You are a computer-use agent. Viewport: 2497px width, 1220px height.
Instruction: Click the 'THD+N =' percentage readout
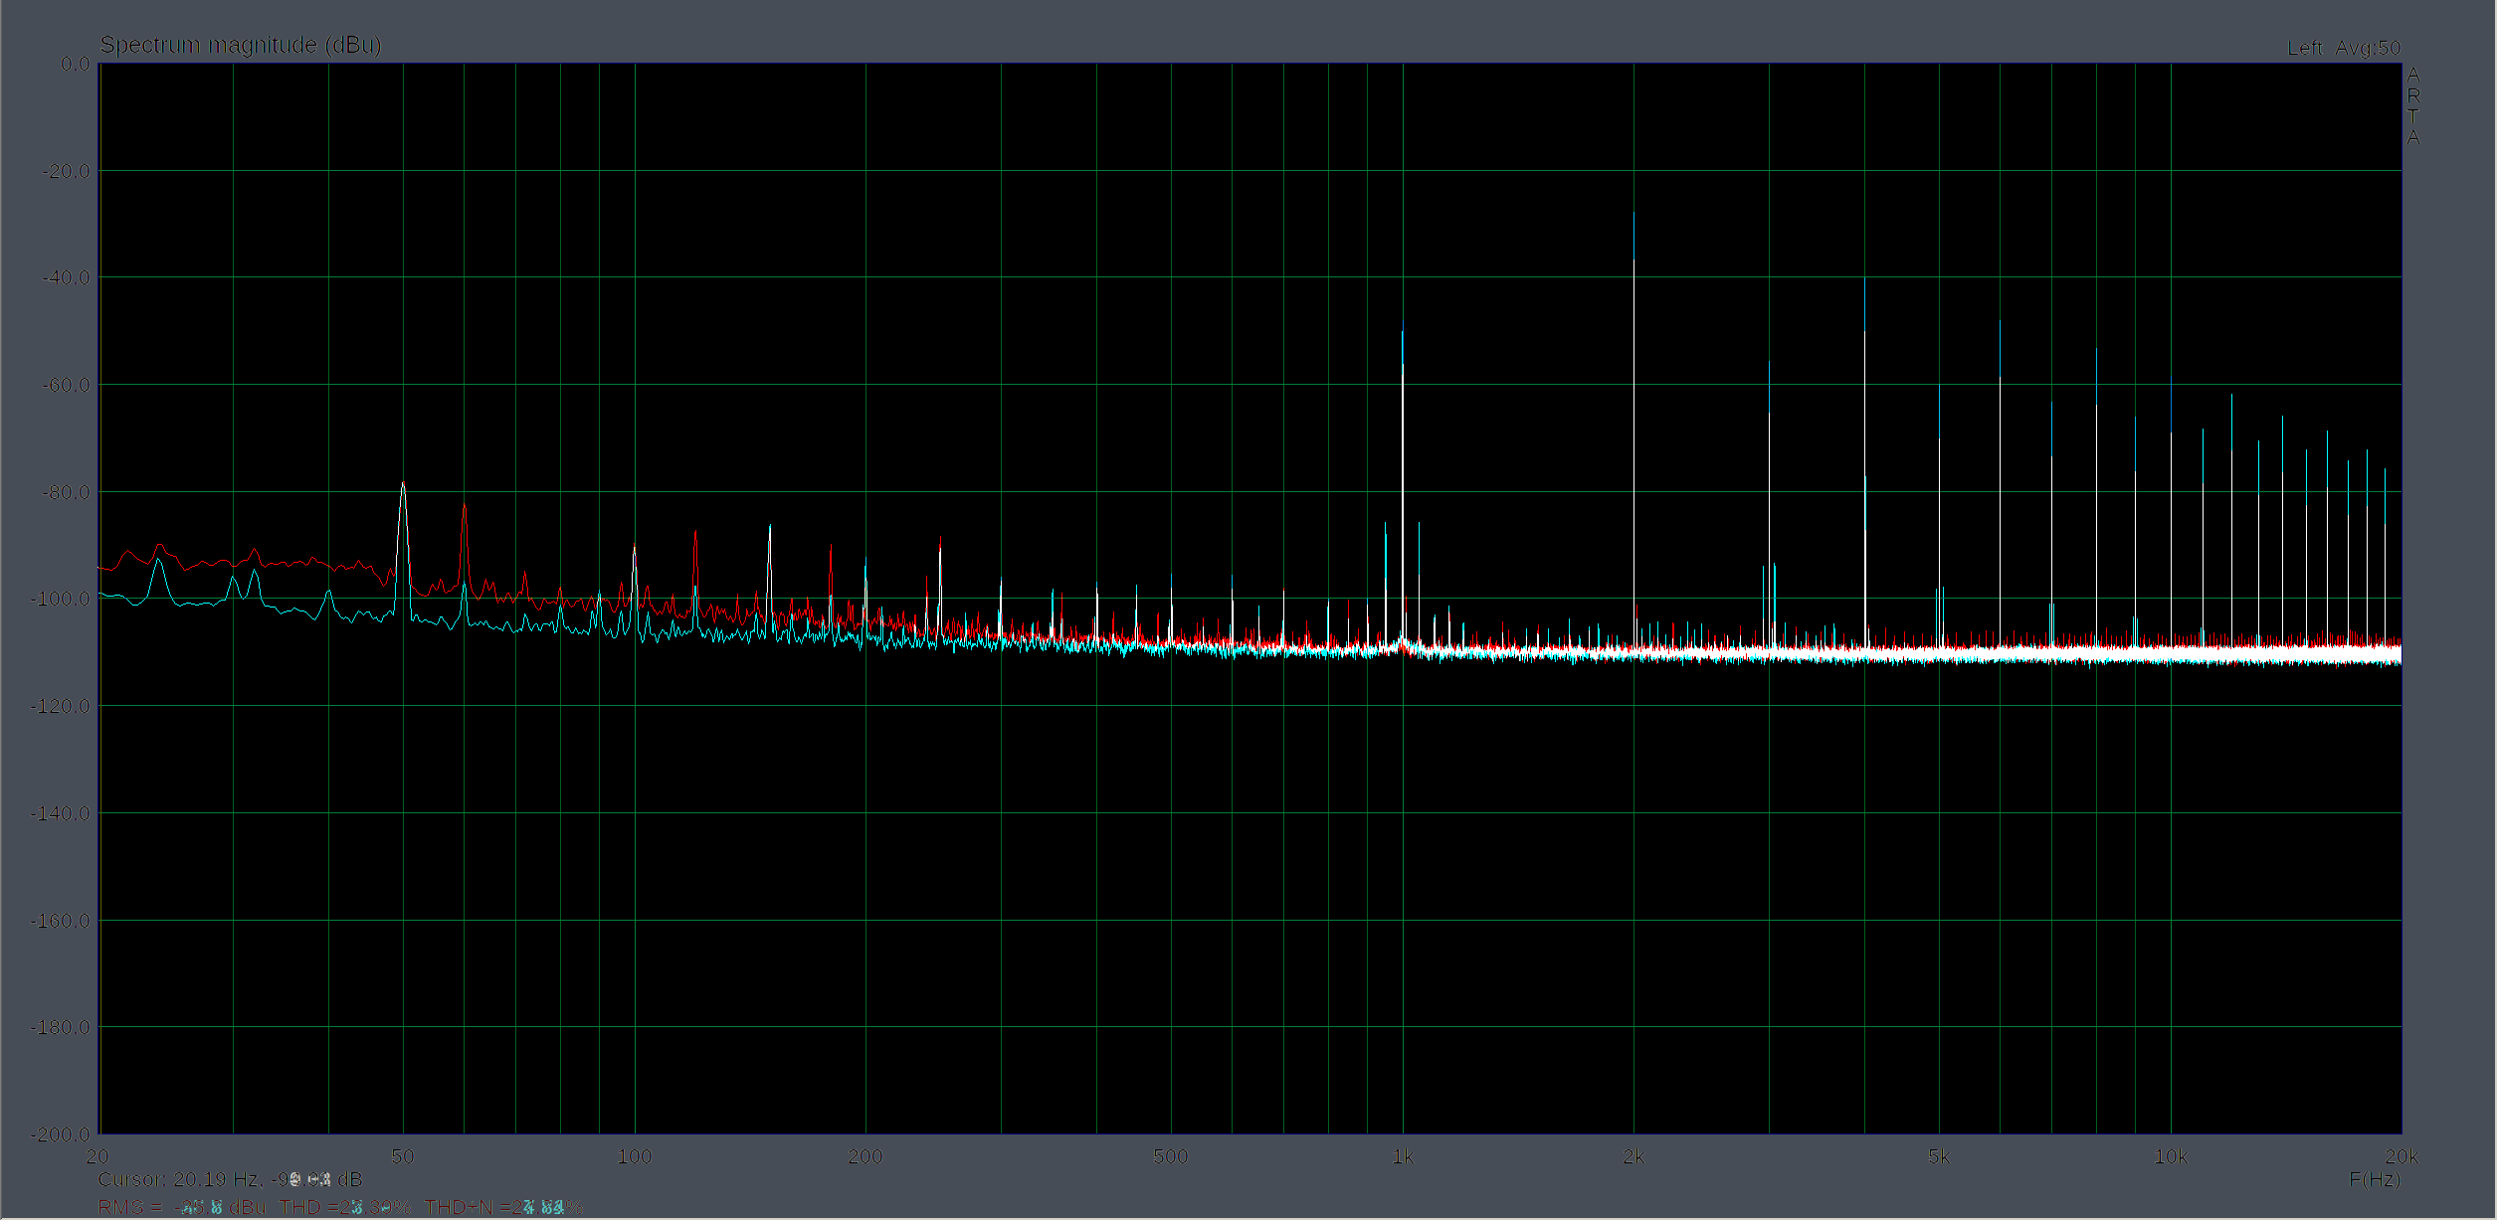(x=504, y=1207)
